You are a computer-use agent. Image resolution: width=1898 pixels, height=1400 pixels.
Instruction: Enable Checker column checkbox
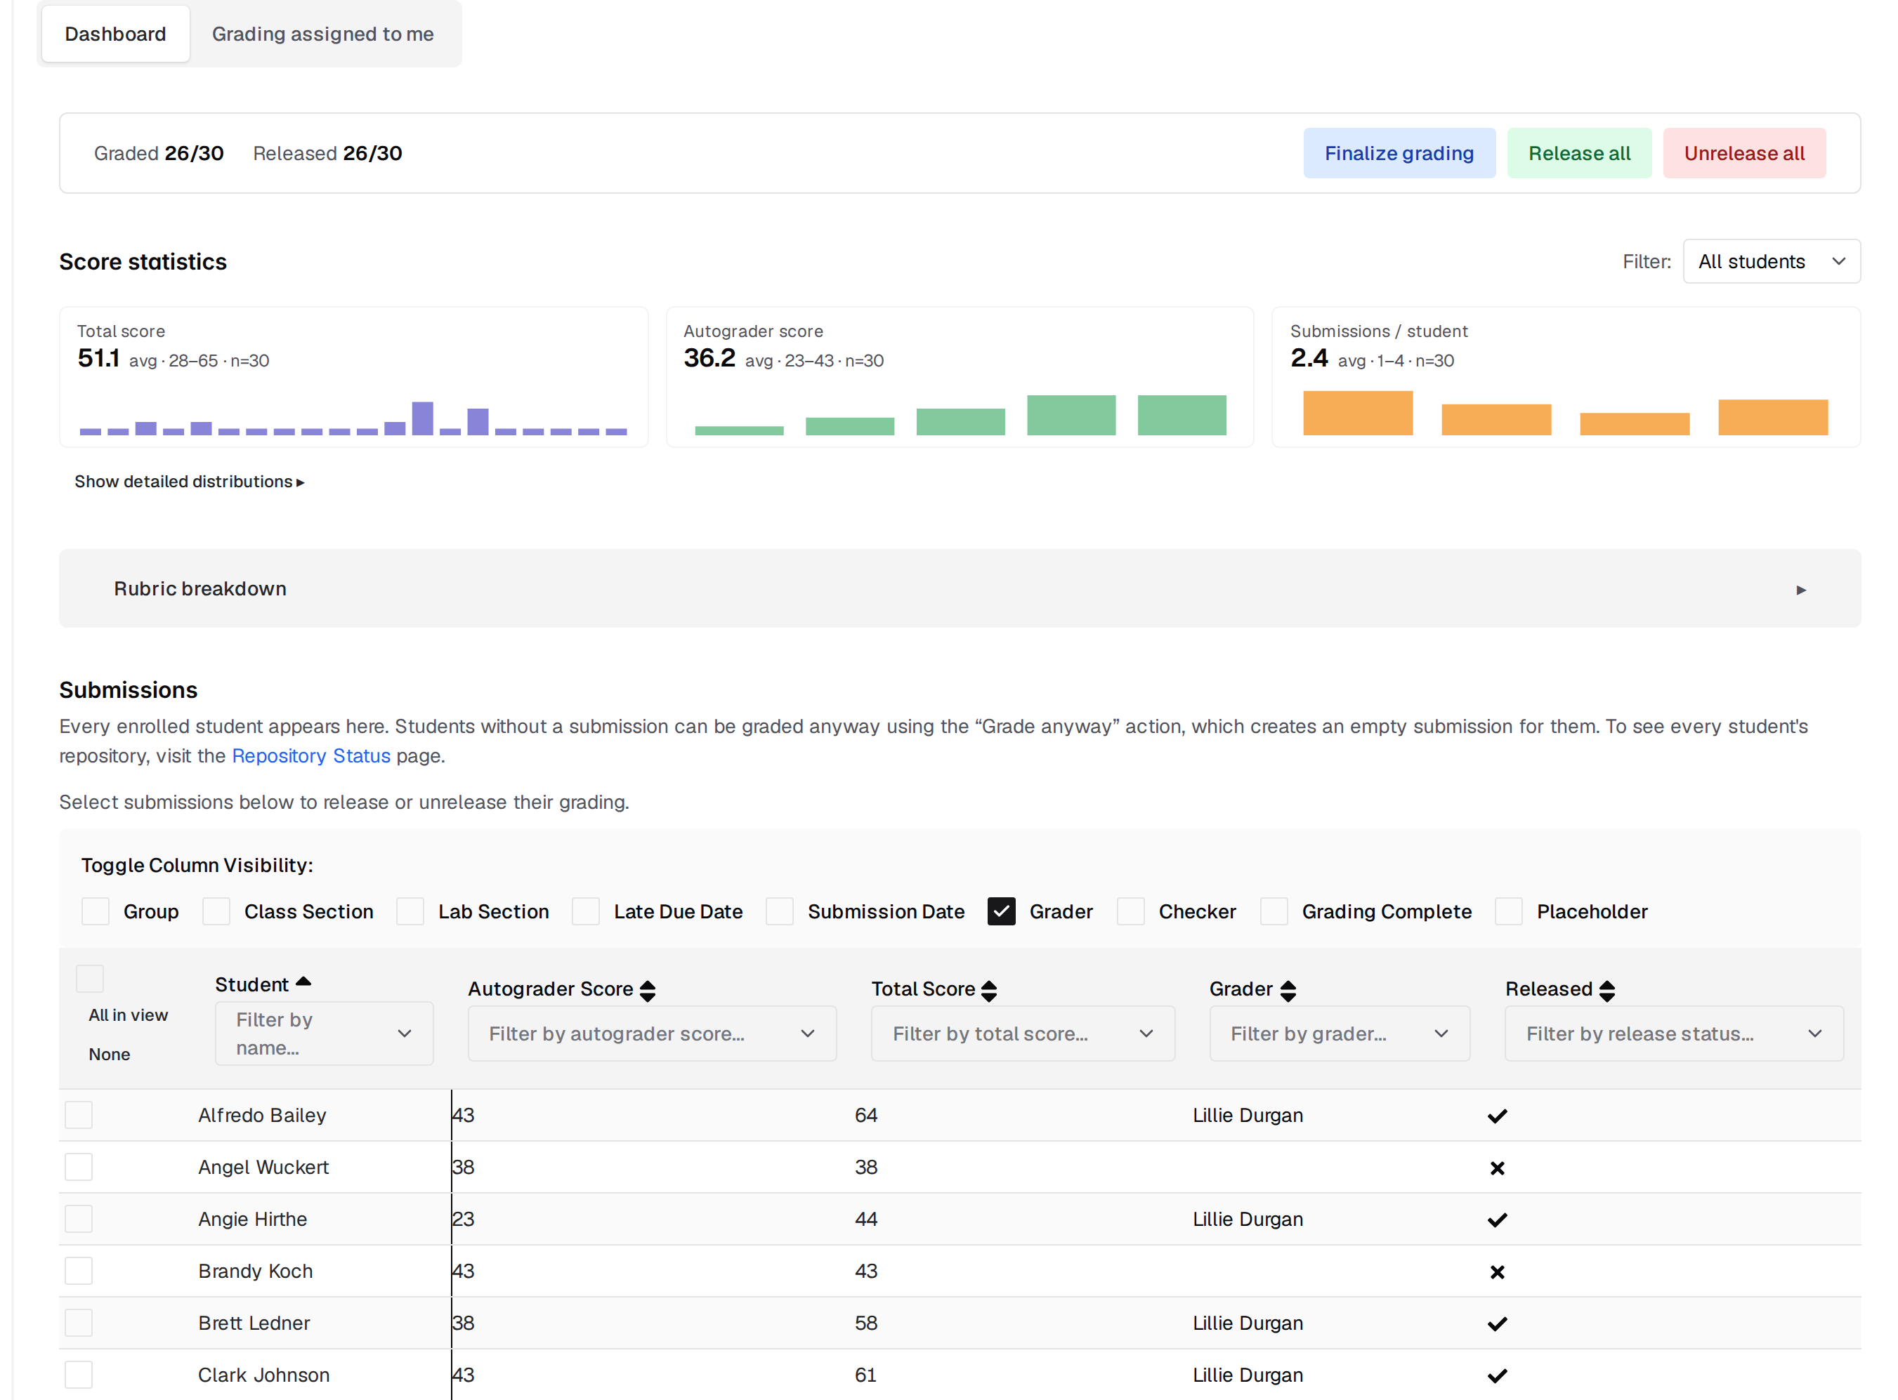(x=1131, y=912)
